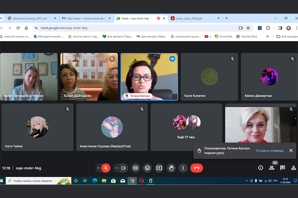
Task: Open meeting details info icon
Action: click(x=261, y=168)
